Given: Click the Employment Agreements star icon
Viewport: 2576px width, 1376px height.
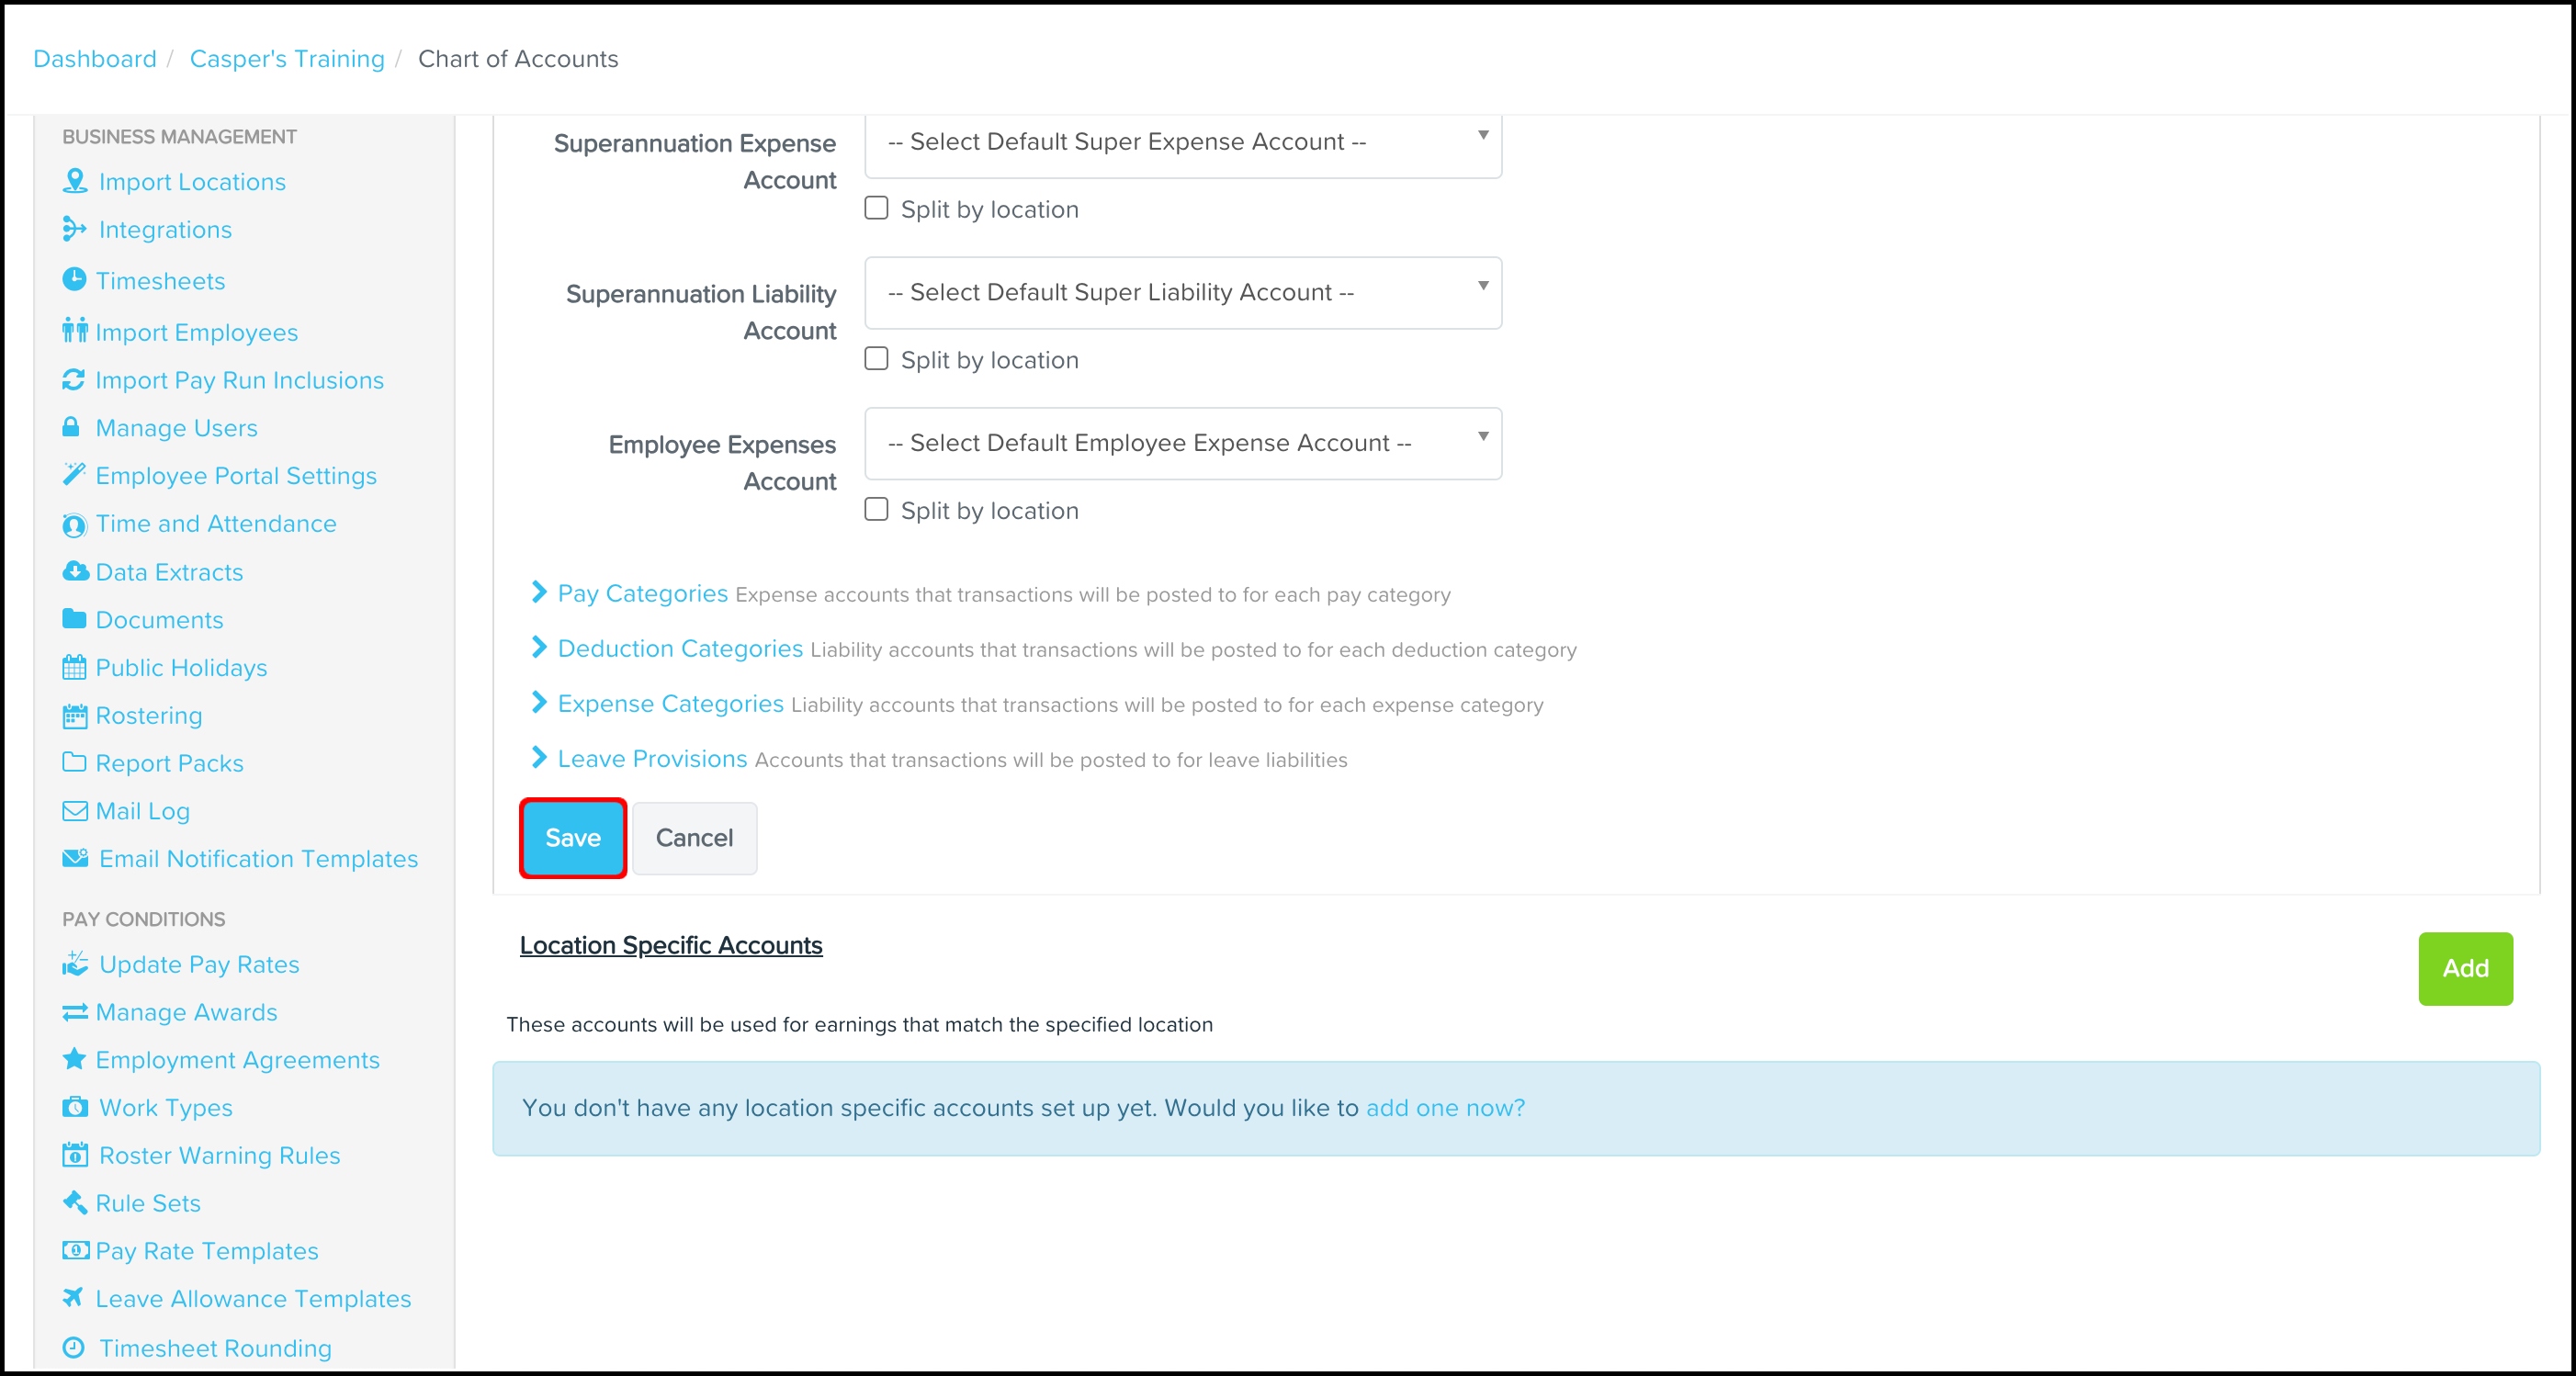Looking at the screenshot, I should [74, 1059].
